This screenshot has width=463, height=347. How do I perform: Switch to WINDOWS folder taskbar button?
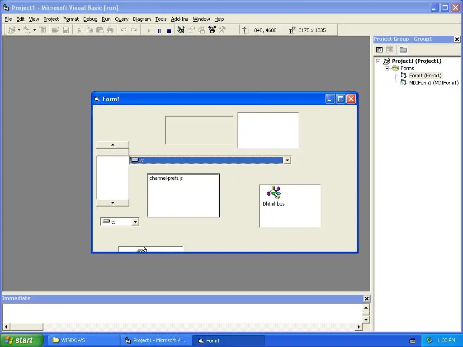pos(84,340)
